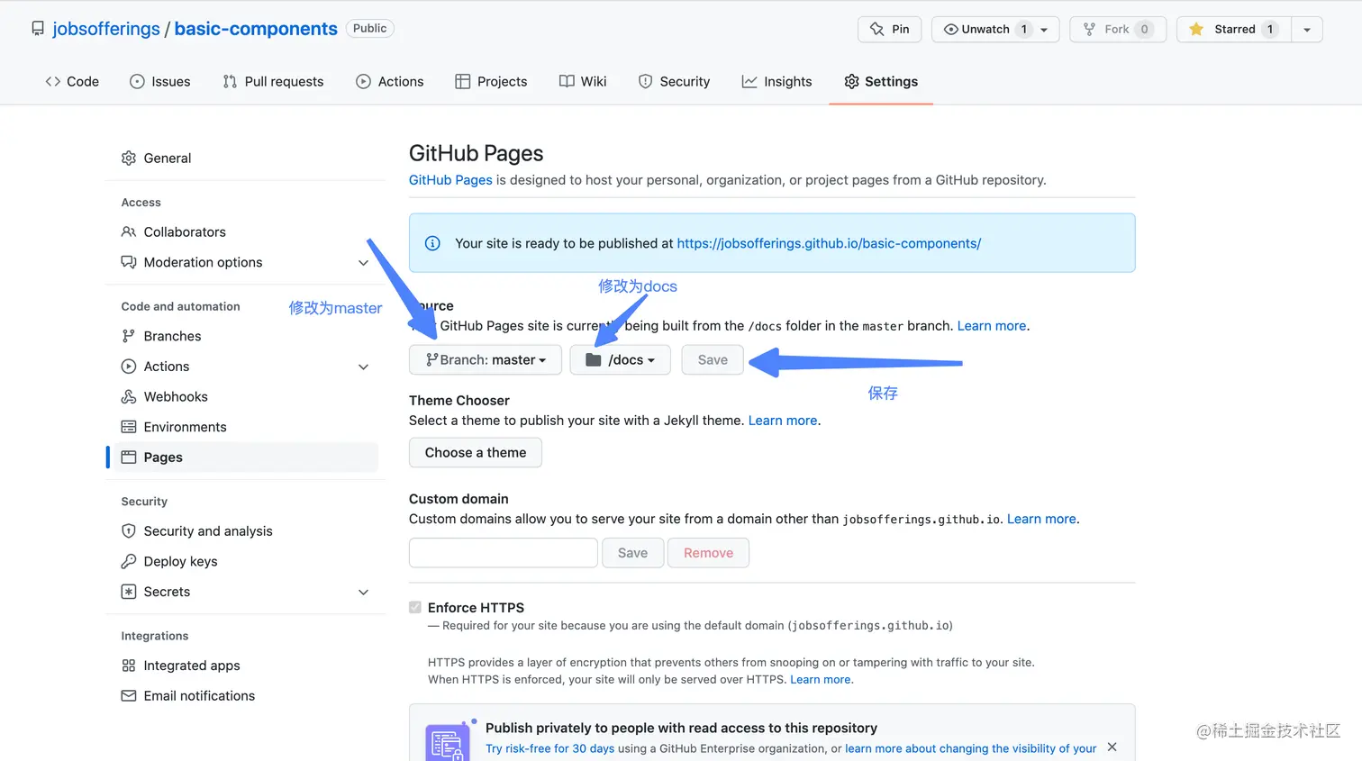The image size is (1362, 761).
Task: Click the Actions play icon in sidebar
Action: pos(129,367)
